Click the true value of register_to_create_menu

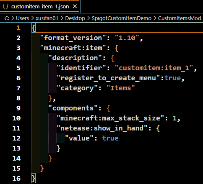pos(172,78)
